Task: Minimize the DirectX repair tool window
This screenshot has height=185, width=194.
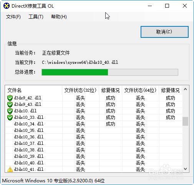Action: 150,6
